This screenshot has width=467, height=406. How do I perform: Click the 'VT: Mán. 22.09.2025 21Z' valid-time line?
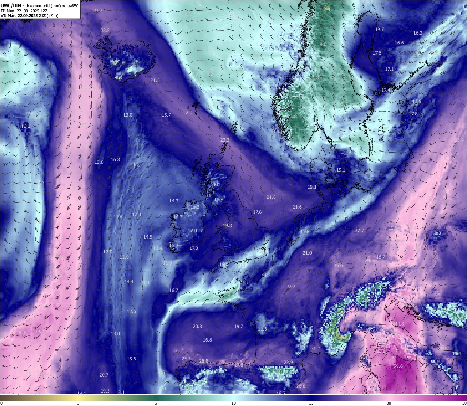(30, 16)
